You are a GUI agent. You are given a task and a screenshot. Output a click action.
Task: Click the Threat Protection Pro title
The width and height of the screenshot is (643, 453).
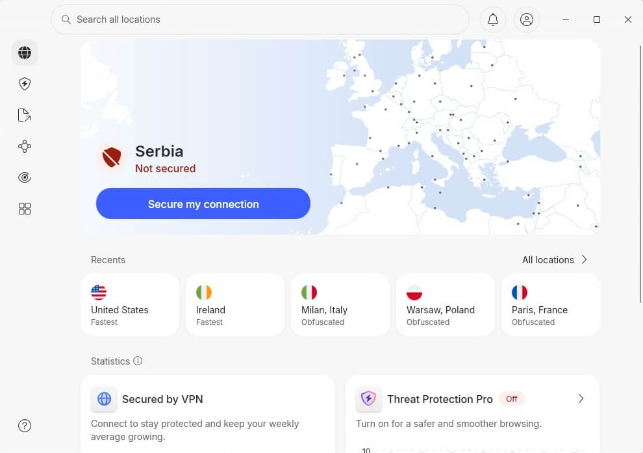(440, 399)
